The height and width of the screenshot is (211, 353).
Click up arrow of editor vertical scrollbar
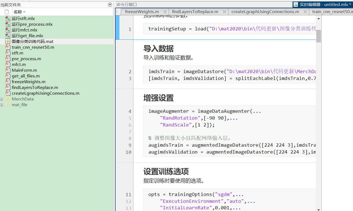318,18
